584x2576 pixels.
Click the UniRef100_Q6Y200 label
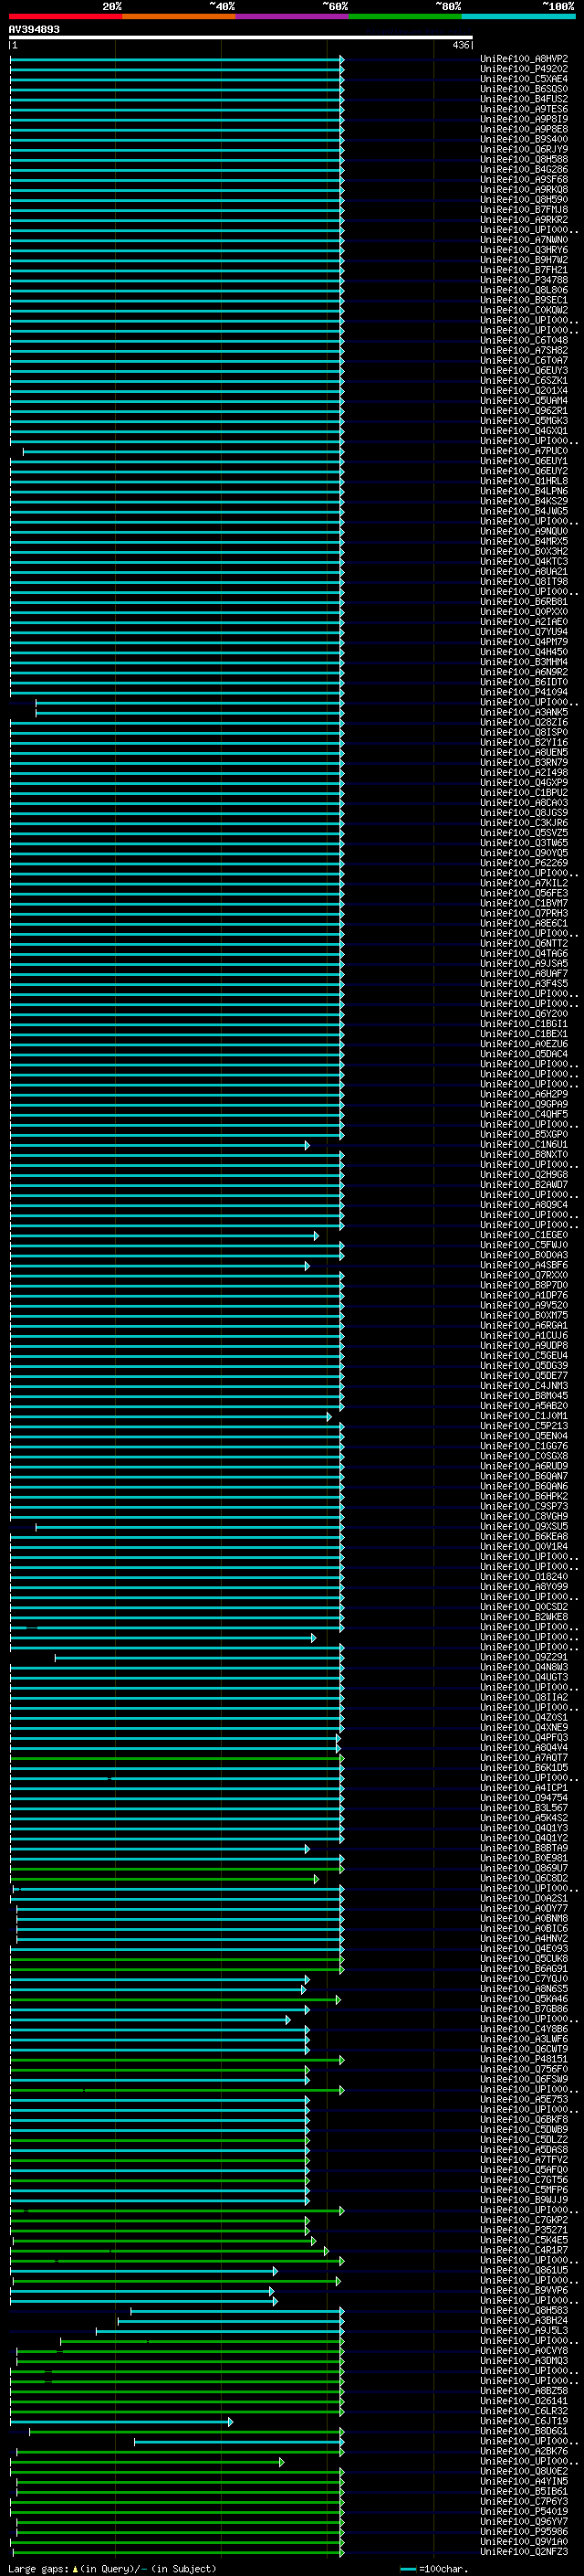(x=524, y=1014)
